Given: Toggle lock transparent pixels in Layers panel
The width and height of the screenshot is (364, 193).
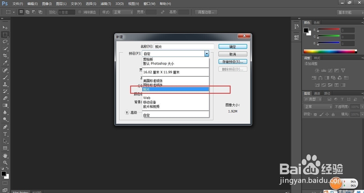Looking at the screenshot, I should tap(315, 114).
